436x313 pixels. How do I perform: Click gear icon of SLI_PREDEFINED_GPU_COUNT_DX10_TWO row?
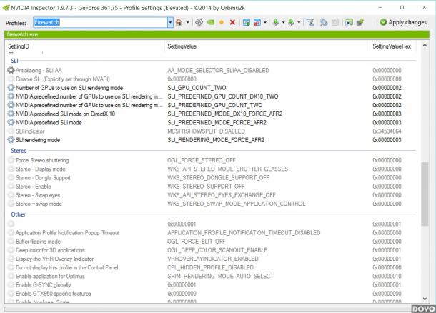pos(11,96)
